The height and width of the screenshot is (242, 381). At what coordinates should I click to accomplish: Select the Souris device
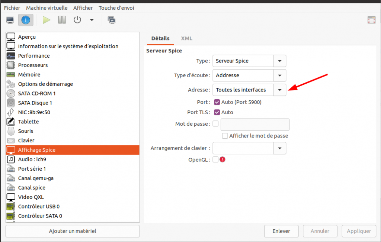point(73,131)
